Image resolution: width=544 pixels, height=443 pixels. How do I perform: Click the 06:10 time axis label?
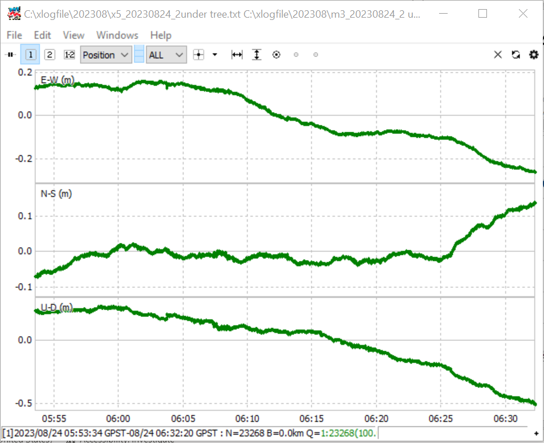pyautogui.click(x=247, y=418)
